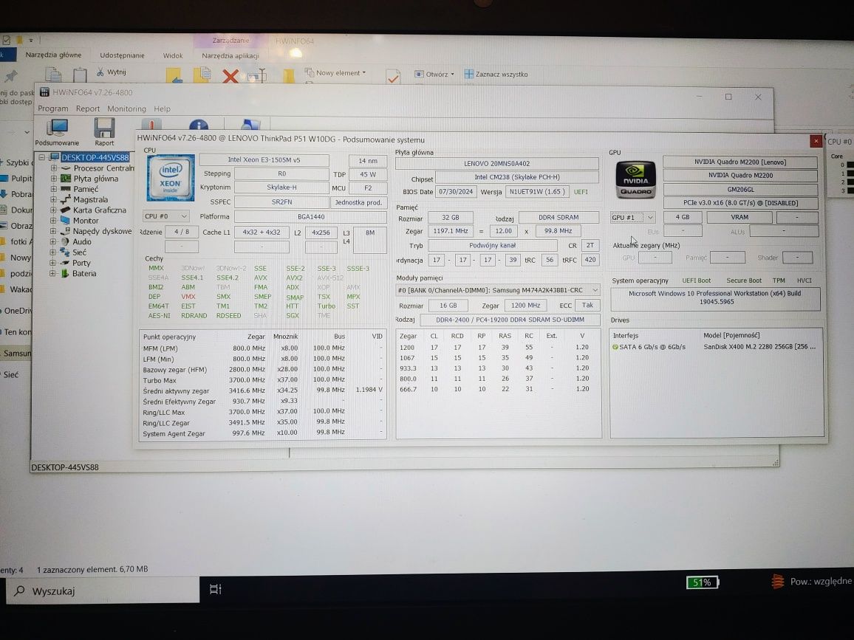Click the Nowy element icon in Explorer ribbon
Screen dimensions: 854x640
[x=310, y=72]
